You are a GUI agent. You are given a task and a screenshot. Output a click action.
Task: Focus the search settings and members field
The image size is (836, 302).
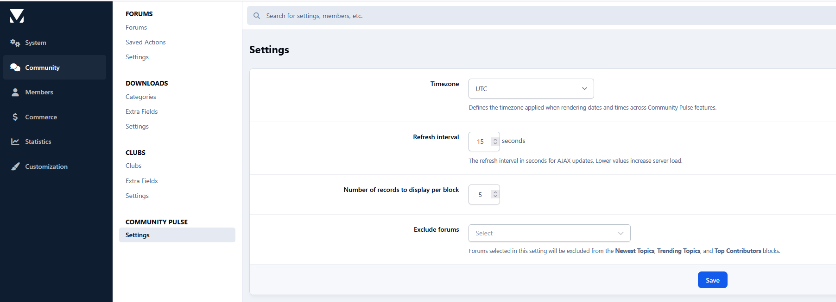(510, 16)
